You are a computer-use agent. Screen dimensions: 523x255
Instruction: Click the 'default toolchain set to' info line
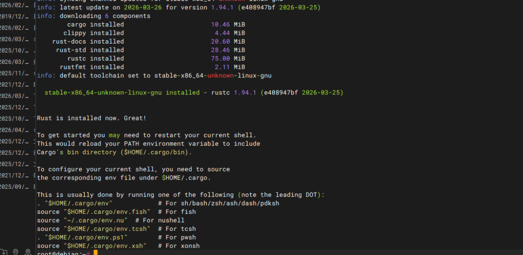click(154, 75)
